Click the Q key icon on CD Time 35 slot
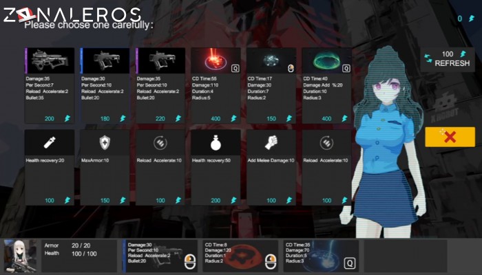 click(x=350, y=263)
